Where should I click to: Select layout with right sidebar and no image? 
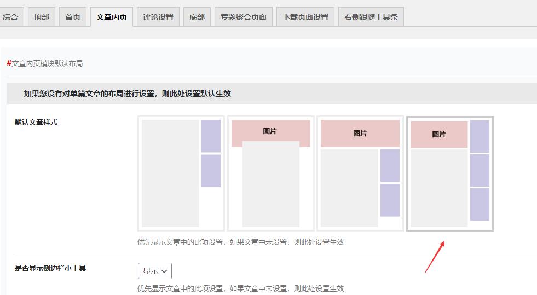coord(181,173)
